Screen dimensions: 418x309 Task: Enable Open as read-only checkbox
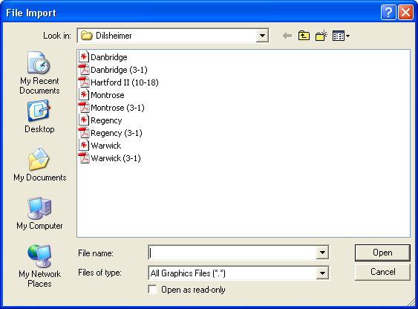152,289
